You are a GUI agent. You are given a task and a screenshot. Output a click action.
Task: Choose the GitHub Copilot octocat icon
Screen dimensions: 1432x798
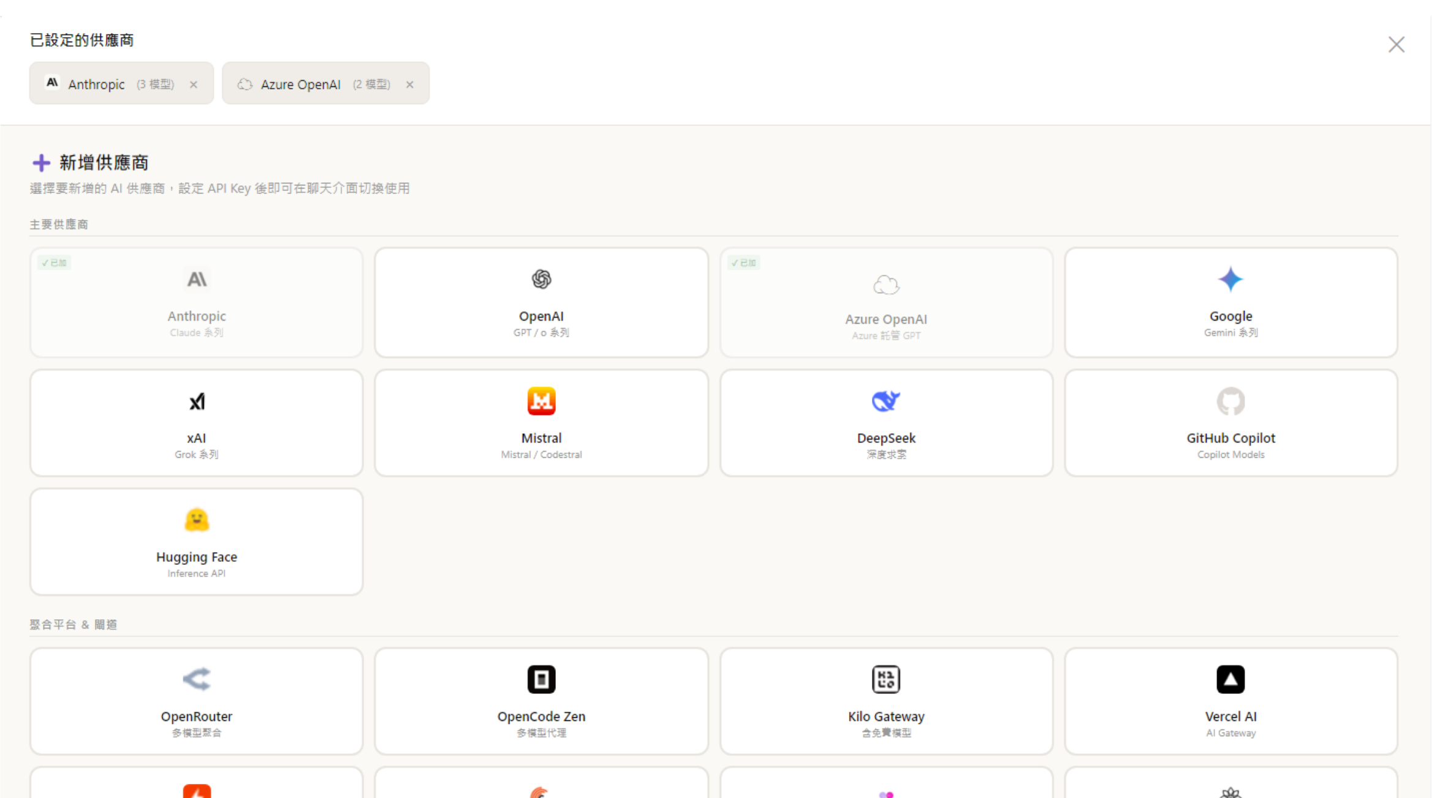tap(1231, 401)
